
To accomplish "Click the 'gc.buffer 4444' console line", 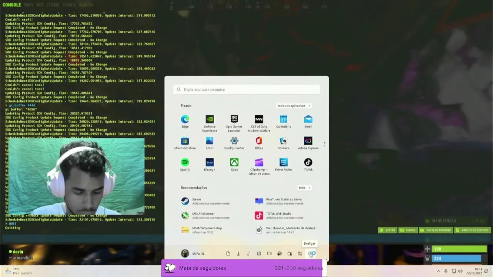I will 22,105.
